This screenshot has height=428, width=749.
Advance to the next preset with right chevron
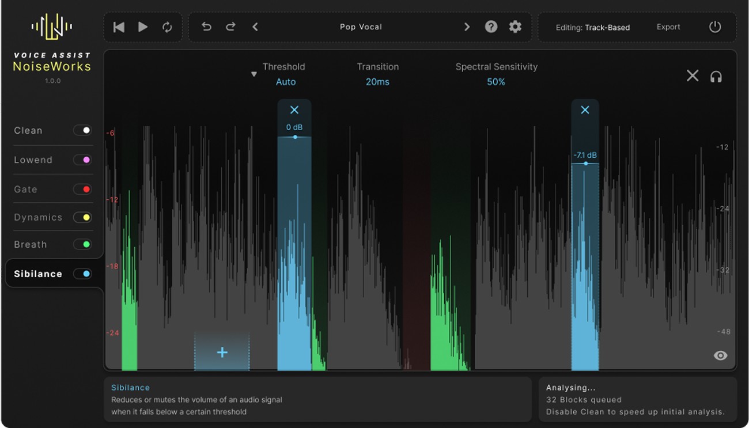(x=467, y=26)
